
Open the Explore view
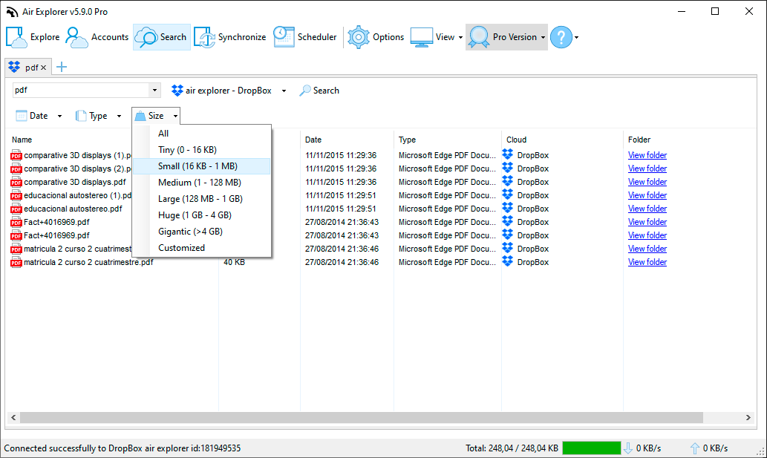(x=33, y=37)
